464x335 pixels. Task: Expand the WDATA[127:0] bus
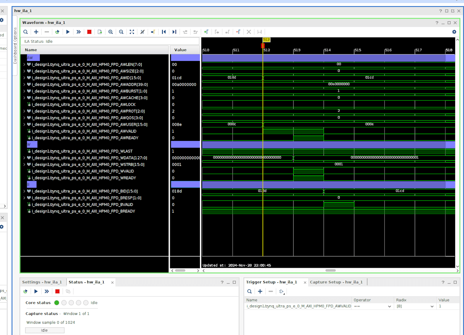24,158
